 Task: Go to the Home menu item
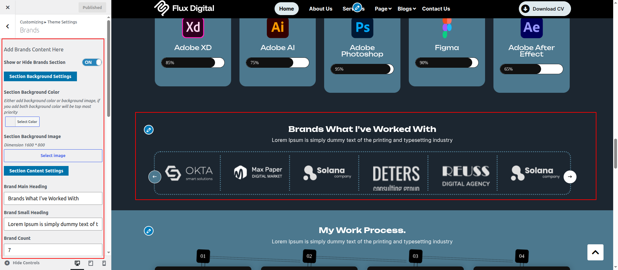click(x=286, y=9)
